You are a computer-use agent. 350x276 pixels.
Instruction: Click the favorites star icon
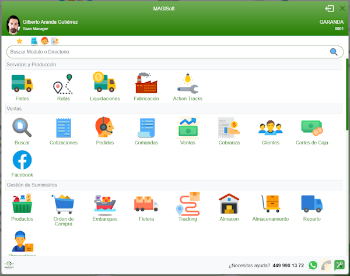click(19, 41)
